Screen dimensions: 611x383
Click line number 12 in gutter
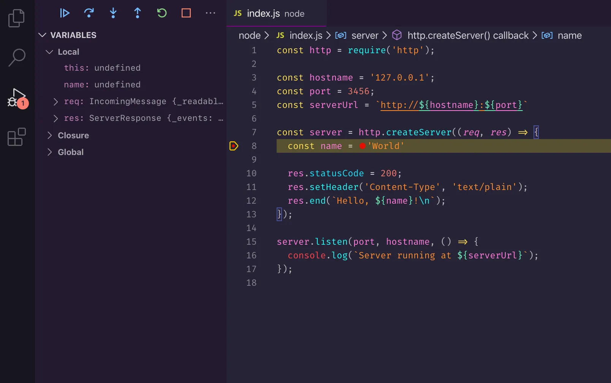(x=251, y=201)
